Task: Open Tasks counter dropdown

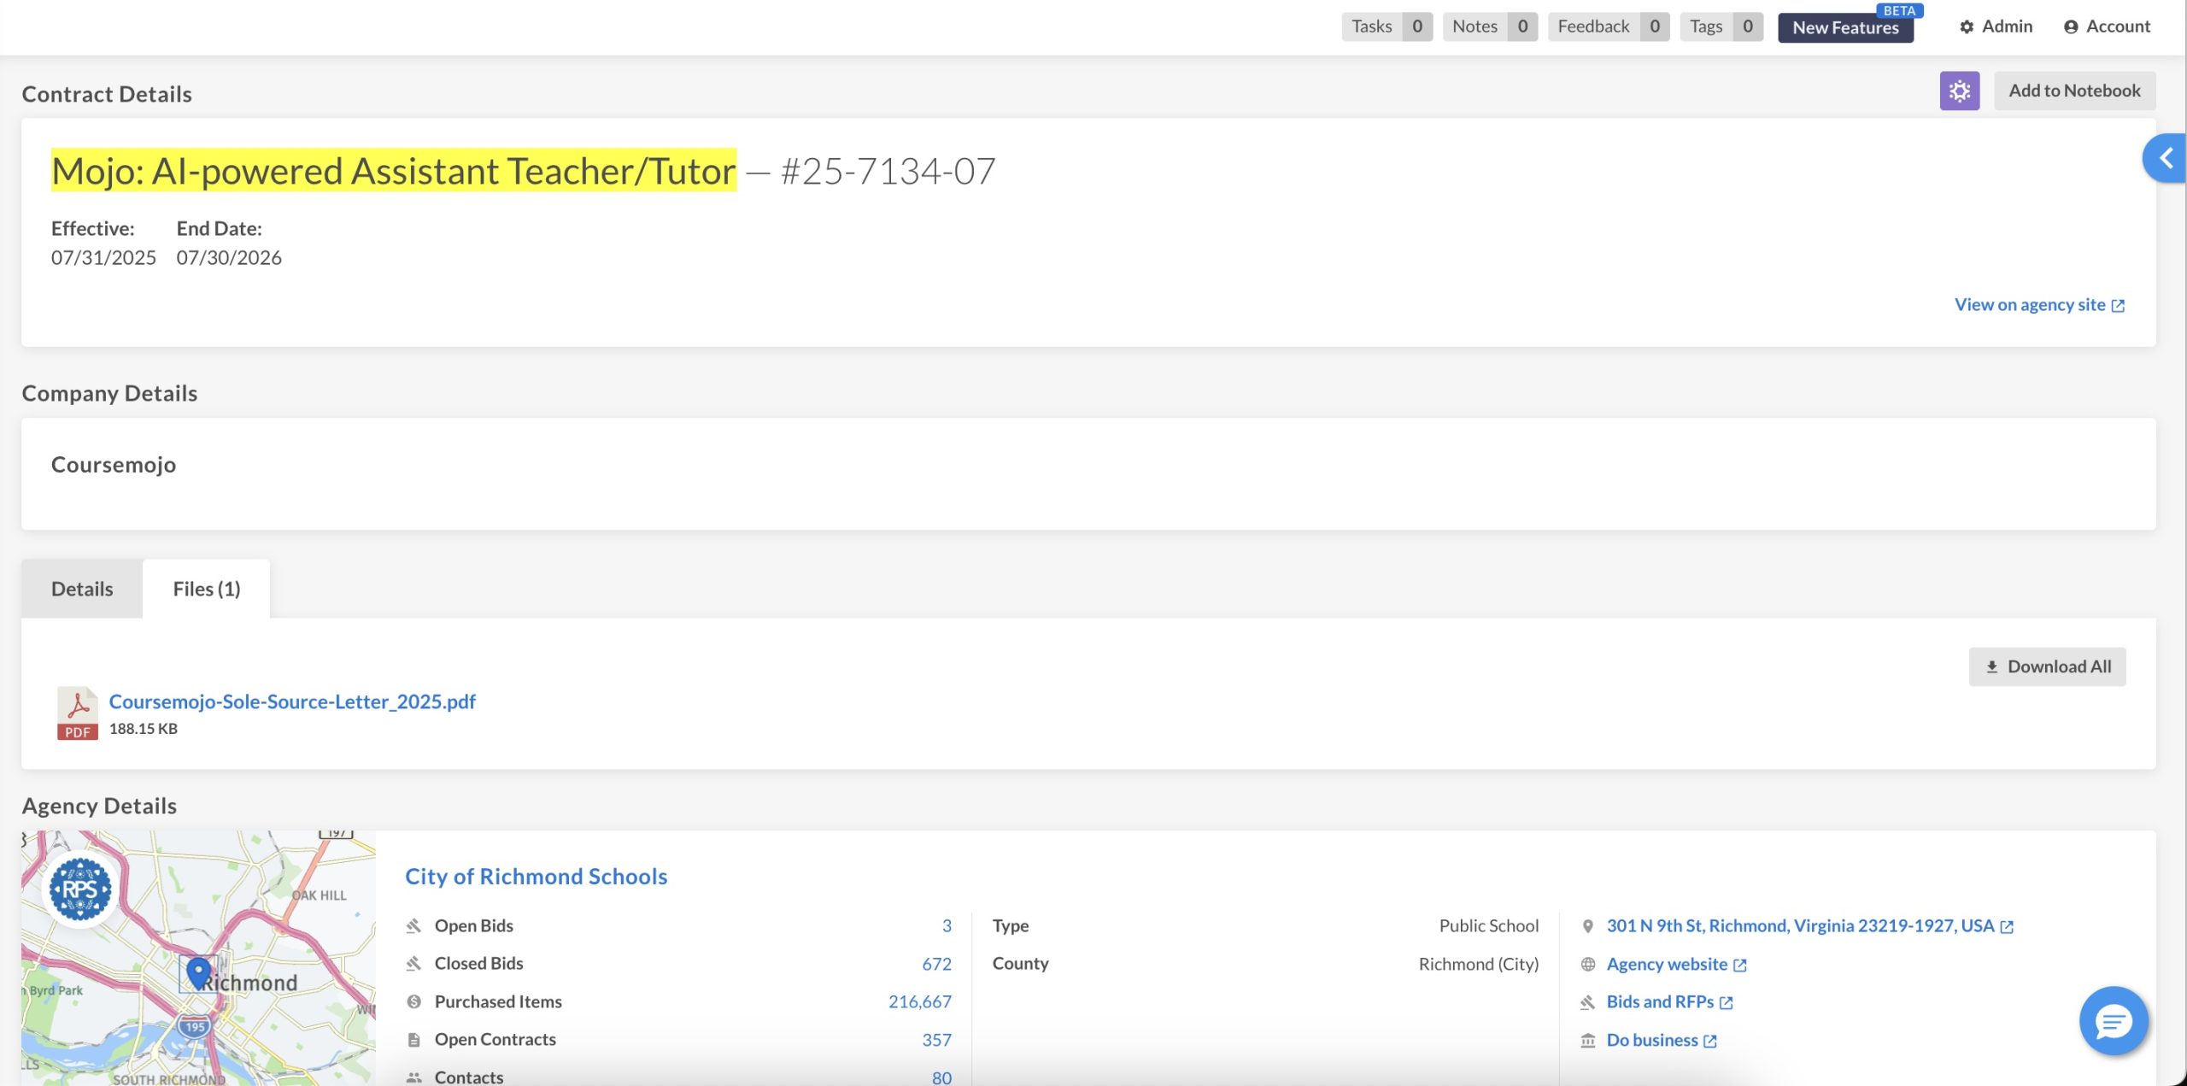Action: (x=1387, y=26)
